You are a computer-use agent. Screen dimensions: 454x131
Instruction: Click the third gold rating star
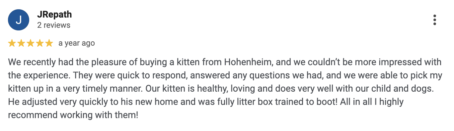(31, 43)
